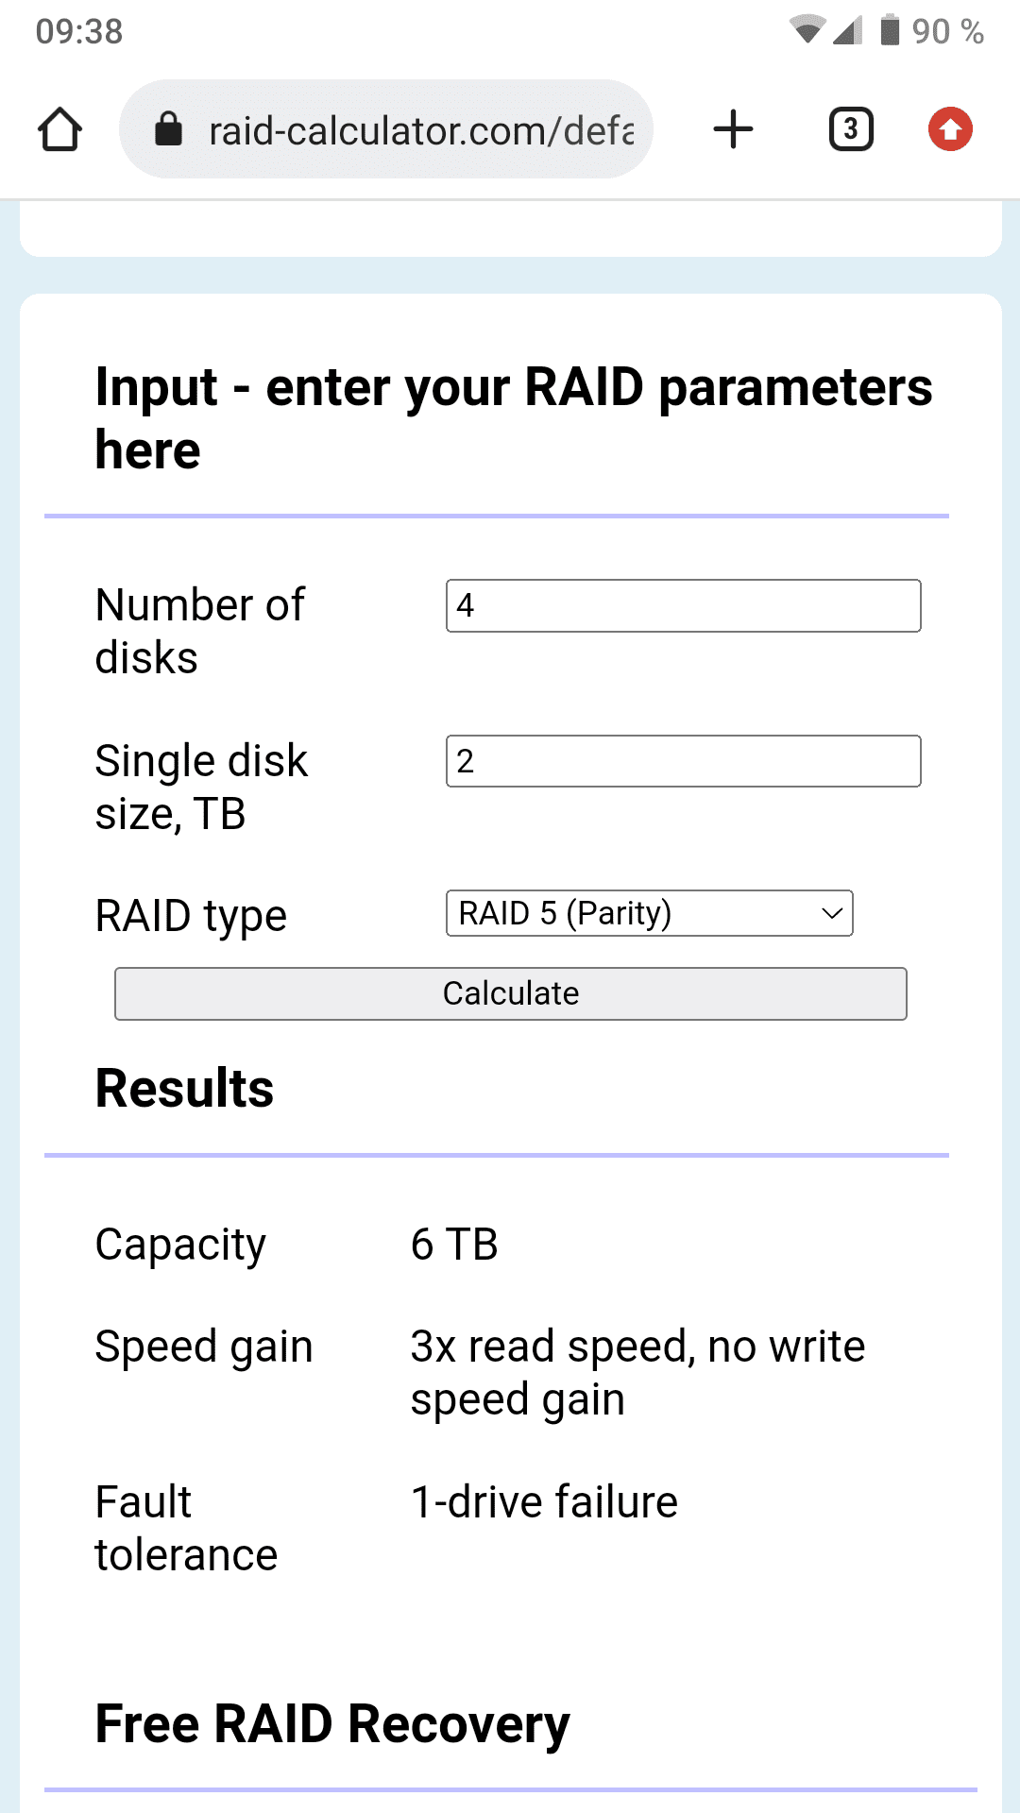Open a new tab with plus icon

(733, 129)
